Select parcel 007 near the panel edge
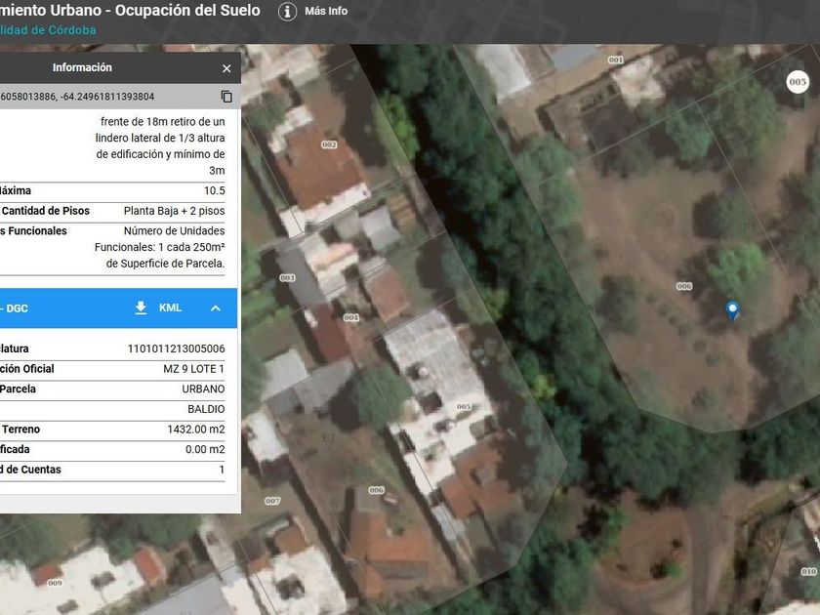 (272, 501)
